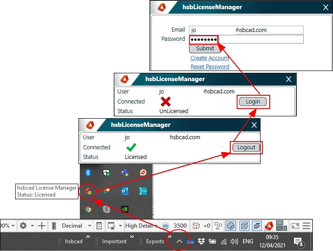Click the Login button

253,102
